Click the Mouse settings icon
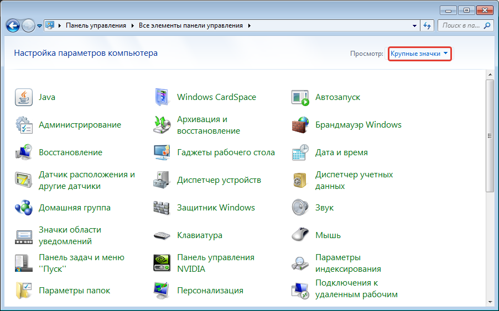Viewport: 499px width, 311px height. point(300,235)
